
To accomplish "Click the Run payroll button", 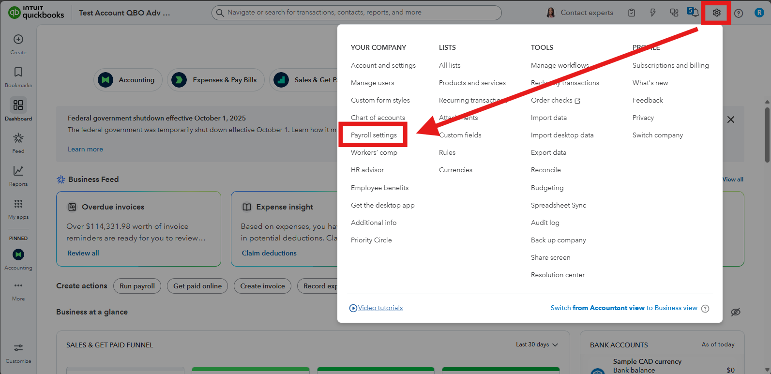I will coord(137,286).
